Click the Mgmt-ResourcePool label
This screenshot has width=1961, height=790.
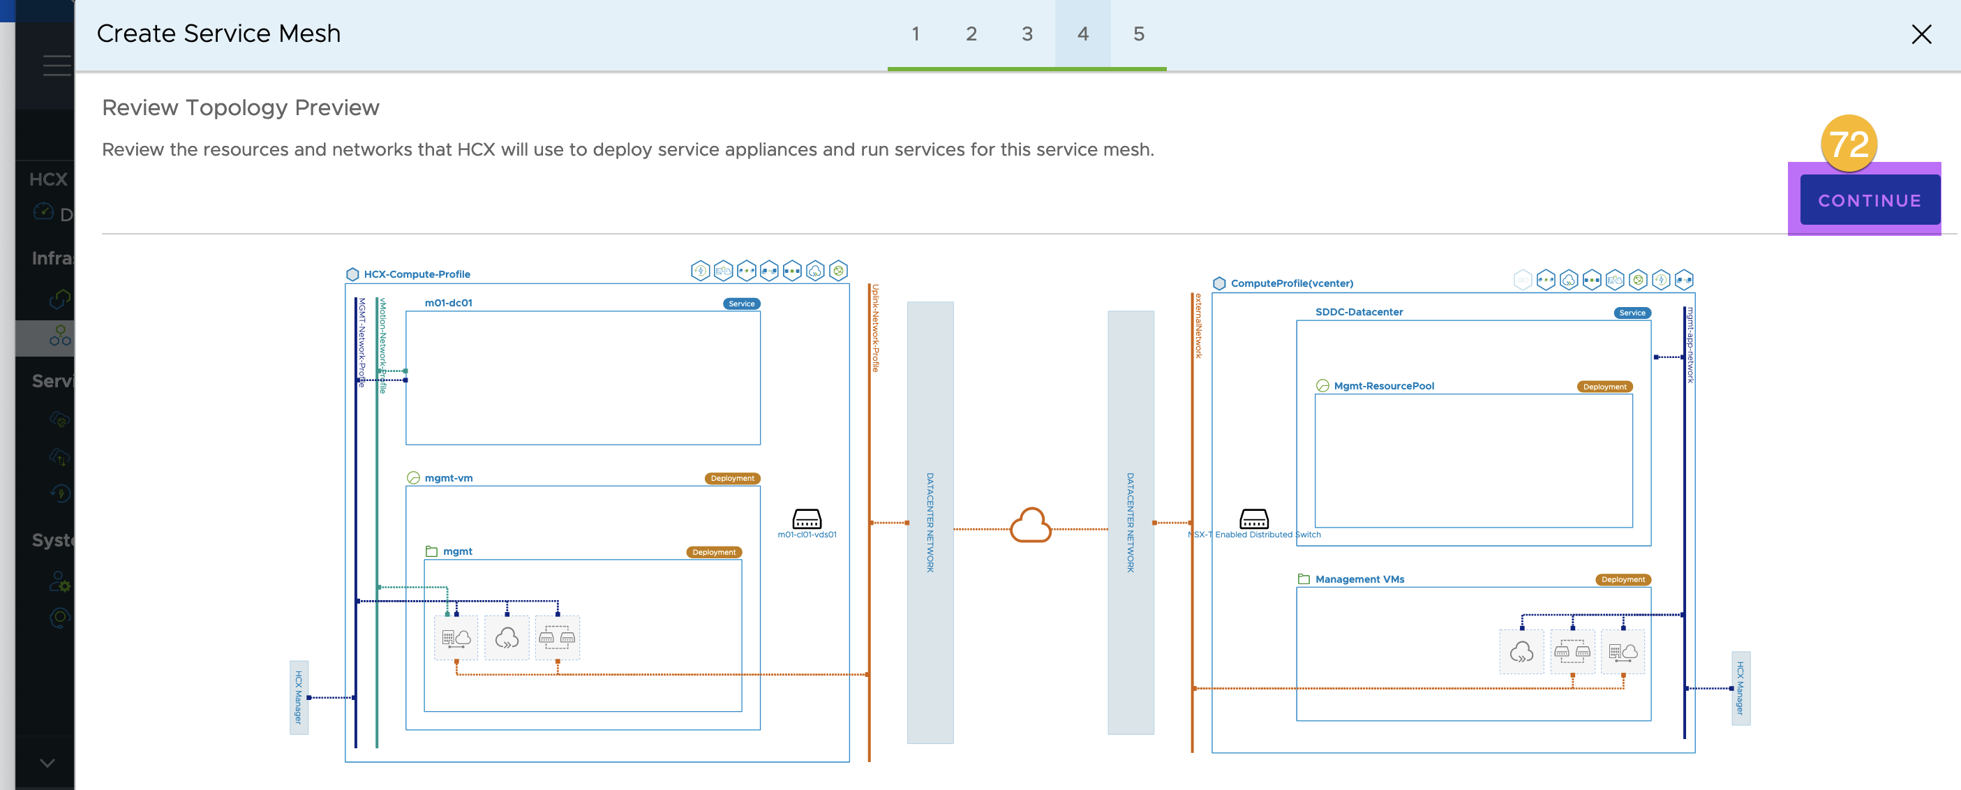click(1384, 386)
